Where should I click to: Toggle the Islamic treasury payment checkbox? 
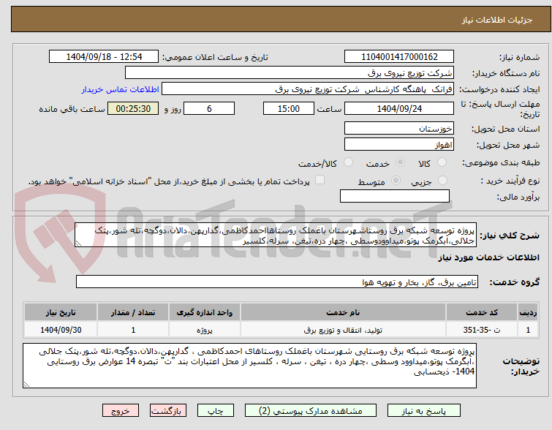(x=320, y=180)
